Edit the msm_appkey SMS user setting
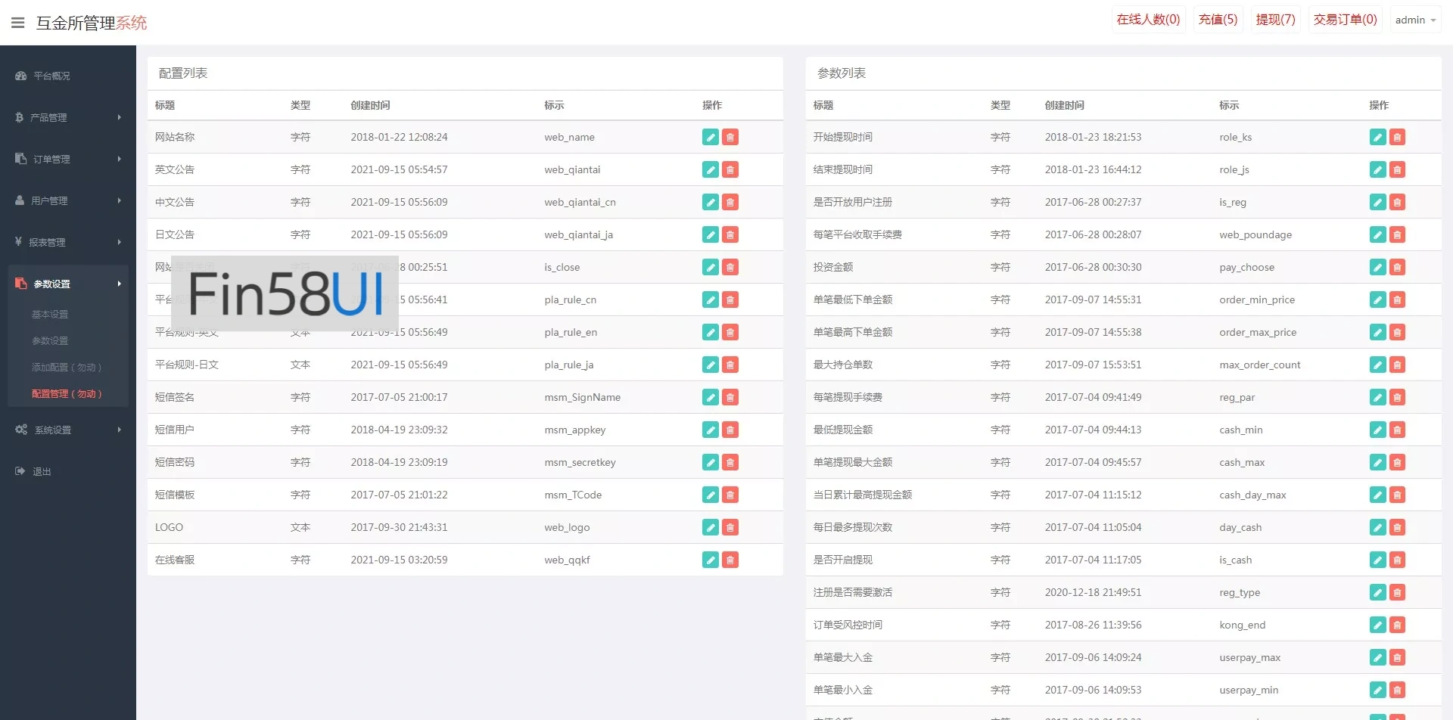The height and width of the screenshot is (720, 1453). (x=710, y=430)
